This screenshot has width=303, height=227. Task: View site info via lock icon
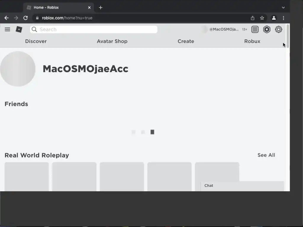(x=37, y=18)
